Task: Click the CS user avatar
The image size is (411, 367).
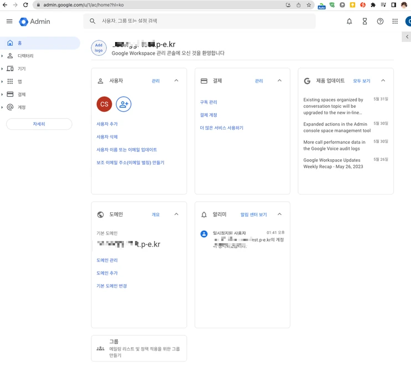Action: click(104, 104)
